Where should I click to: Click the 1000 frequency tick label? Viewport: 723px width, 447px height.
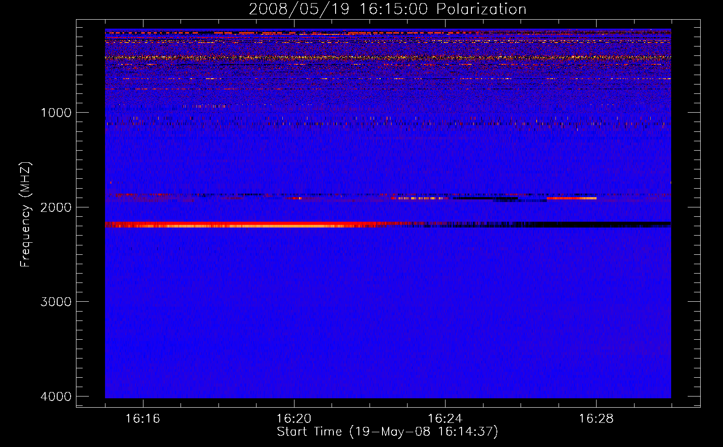click(x=56, y=112)
